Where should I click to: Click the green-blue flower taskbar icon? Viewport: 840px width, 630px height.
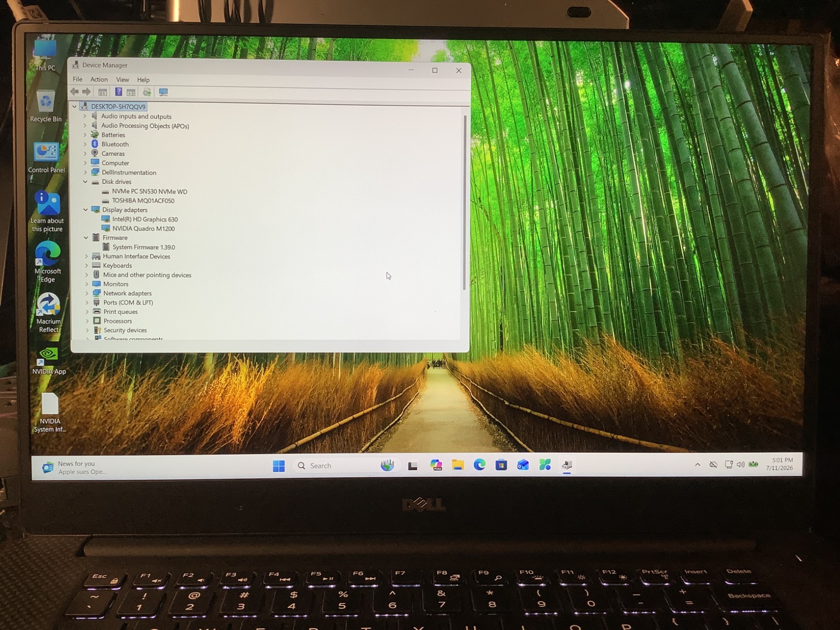545,465
